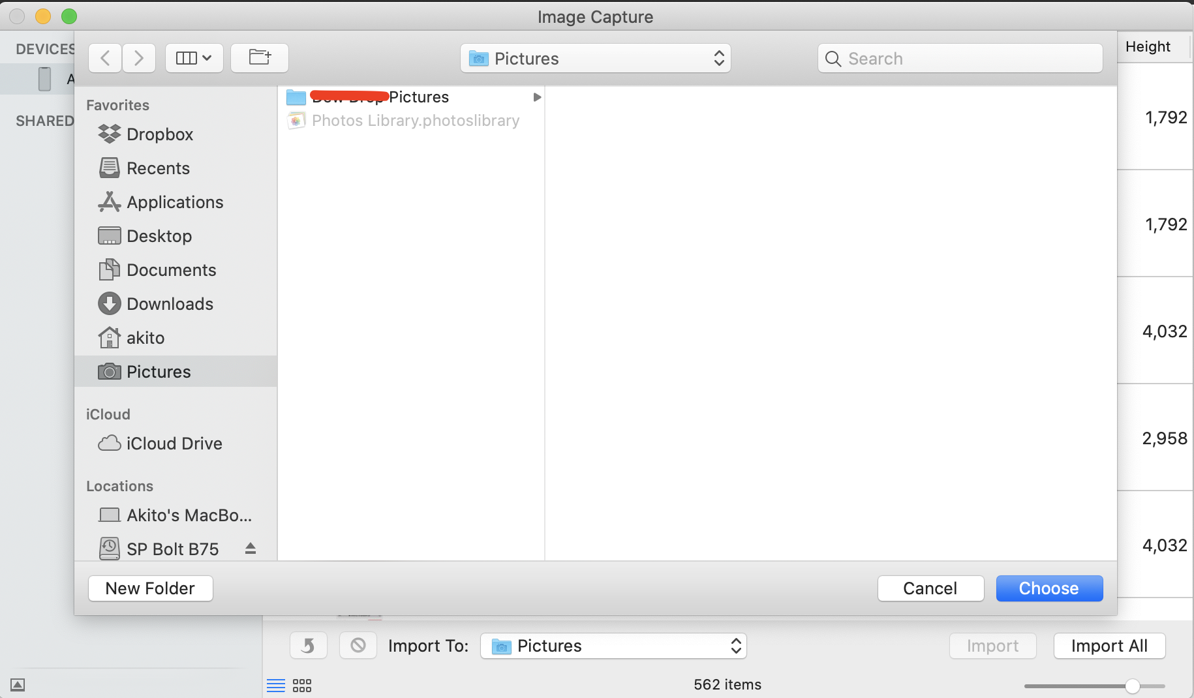Toggle device info panel icon at bottom-left
This screenshot has width=1194, height=698.
coord(18,685)
